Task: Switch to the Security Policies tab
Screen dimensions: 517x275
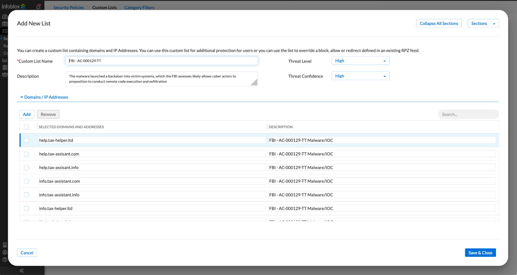Action: (69, 8)
